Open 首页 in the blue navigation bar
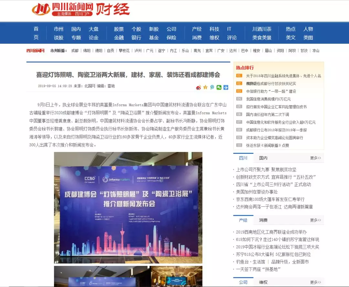The image size is (349, 287). pos(36,33)
